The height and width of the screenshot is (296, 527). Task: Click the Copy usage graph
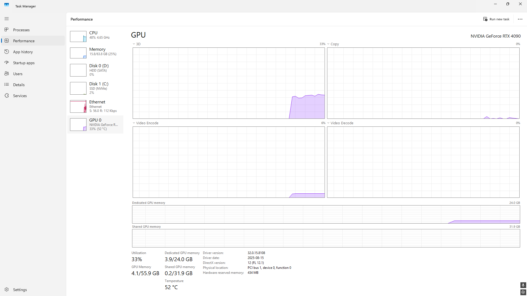point(423,83)
